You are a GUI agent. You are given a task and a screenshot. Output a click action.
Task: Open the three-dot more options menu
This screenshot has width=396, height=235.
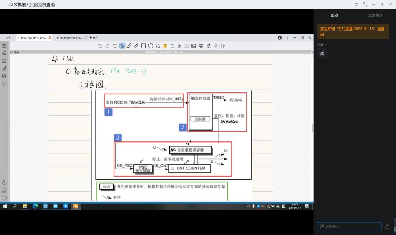point(287,38)
